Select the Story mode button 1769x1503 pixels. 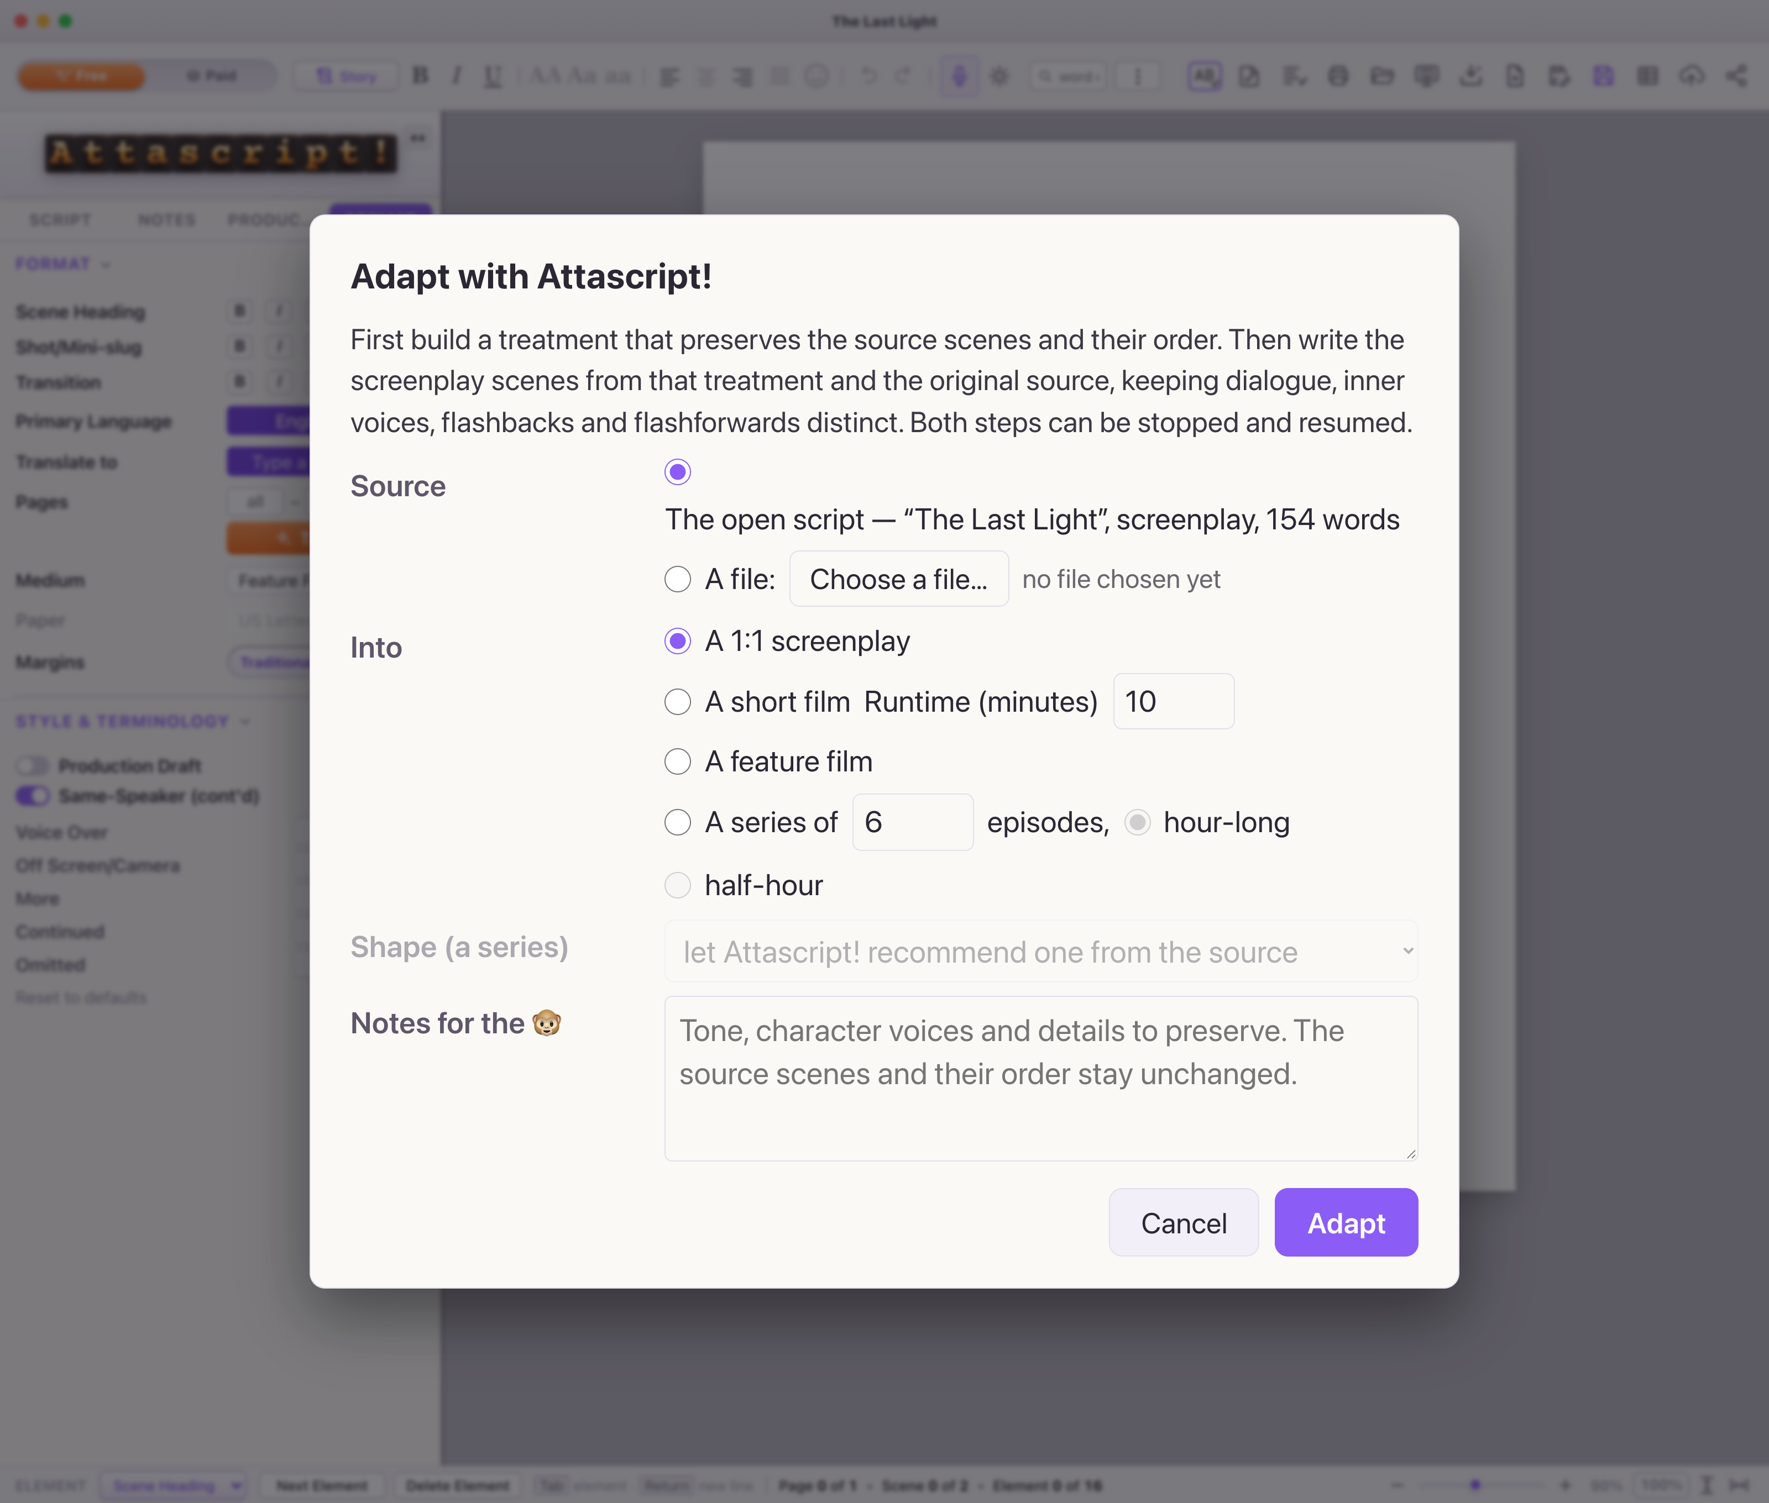click(346, 76)
